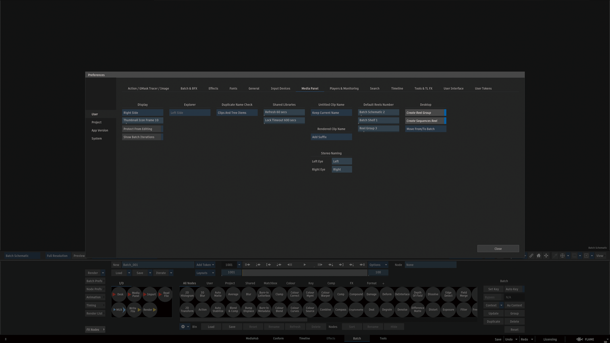The image size is (610, 343).
Task: Click the crosshair circle icon in viewer toolbar
Action: coord(562,256)
